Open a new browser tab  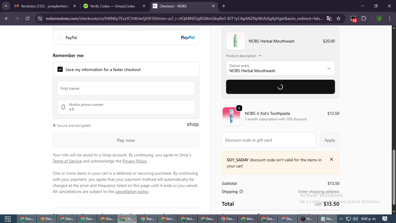[x=224, y=6]
